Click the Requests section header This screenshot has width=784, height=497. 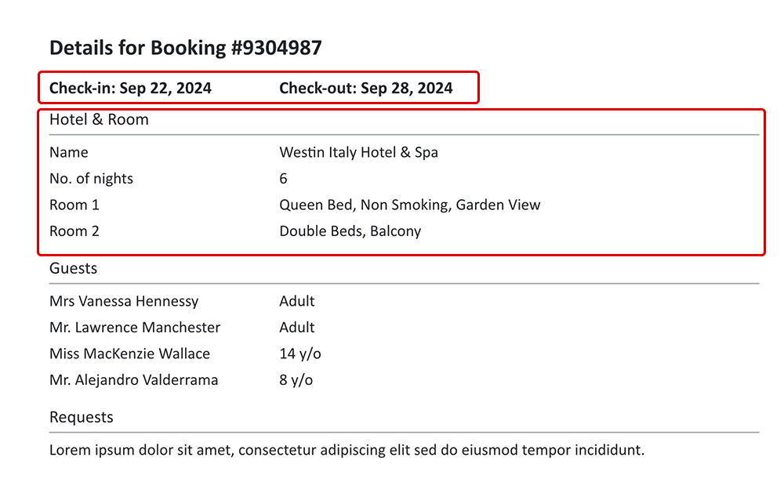click(x=82, y=417)
